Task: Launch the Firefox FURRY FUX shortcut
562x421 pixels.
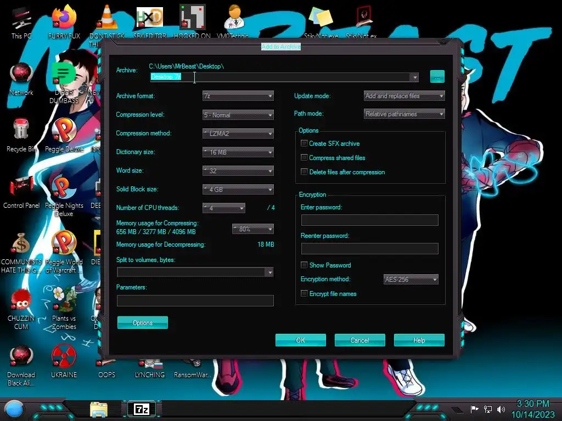Action: [64, 21]
